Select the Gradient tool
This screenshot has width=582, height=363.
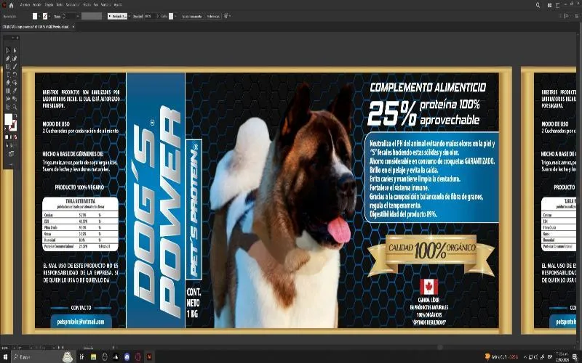pyautogui.click(x=8, y=90)
